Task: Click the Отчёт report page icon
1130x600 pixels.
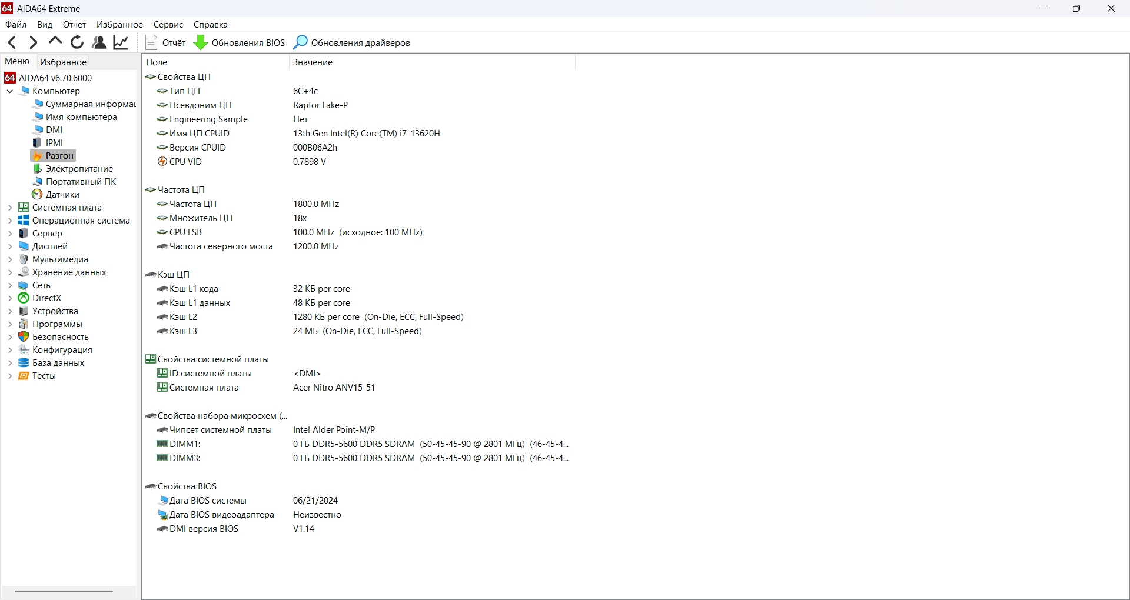Action: pos(151,42)
